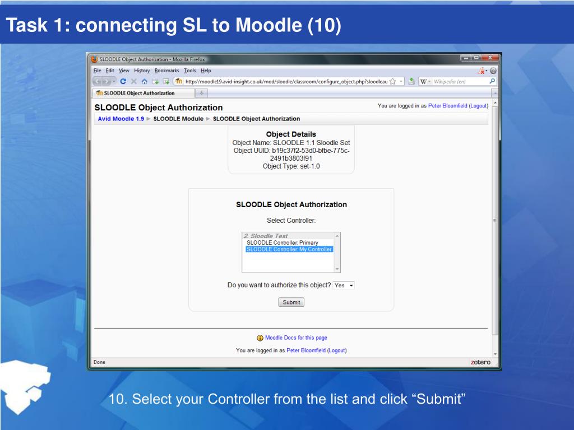Reload the page with the refresh icon

pyautogui.click(x=123, y=82)
